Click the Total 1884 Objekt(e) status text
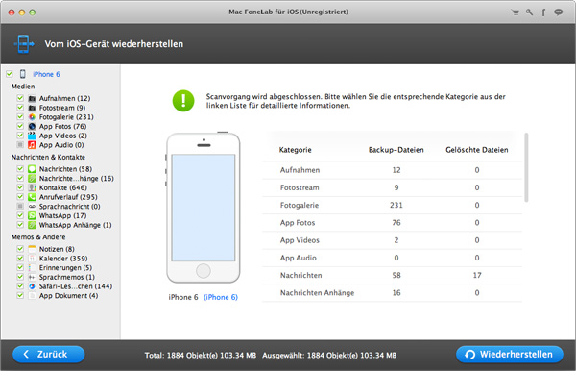Screen dimensions: 576x371 tap(201, 356)
